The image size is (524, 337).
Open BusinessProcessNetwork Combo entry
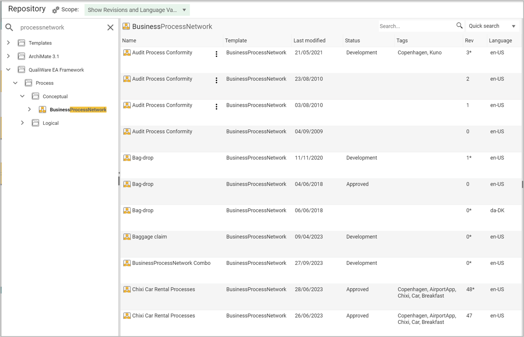click(x=171, y=263)
